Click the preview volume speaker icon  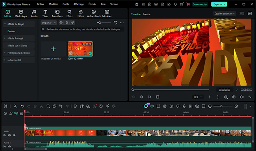(x=242, y=97)
